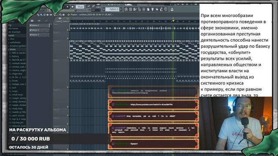Select the Mute tool in Playlist toolbar
Viewport: 278px width, 156px height.
[x=47, y=15]
